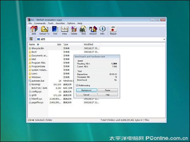This screenshot has height=142, width=190.
Task: Toggle the Multithreading checkbox
Action: tap(77, 86)
